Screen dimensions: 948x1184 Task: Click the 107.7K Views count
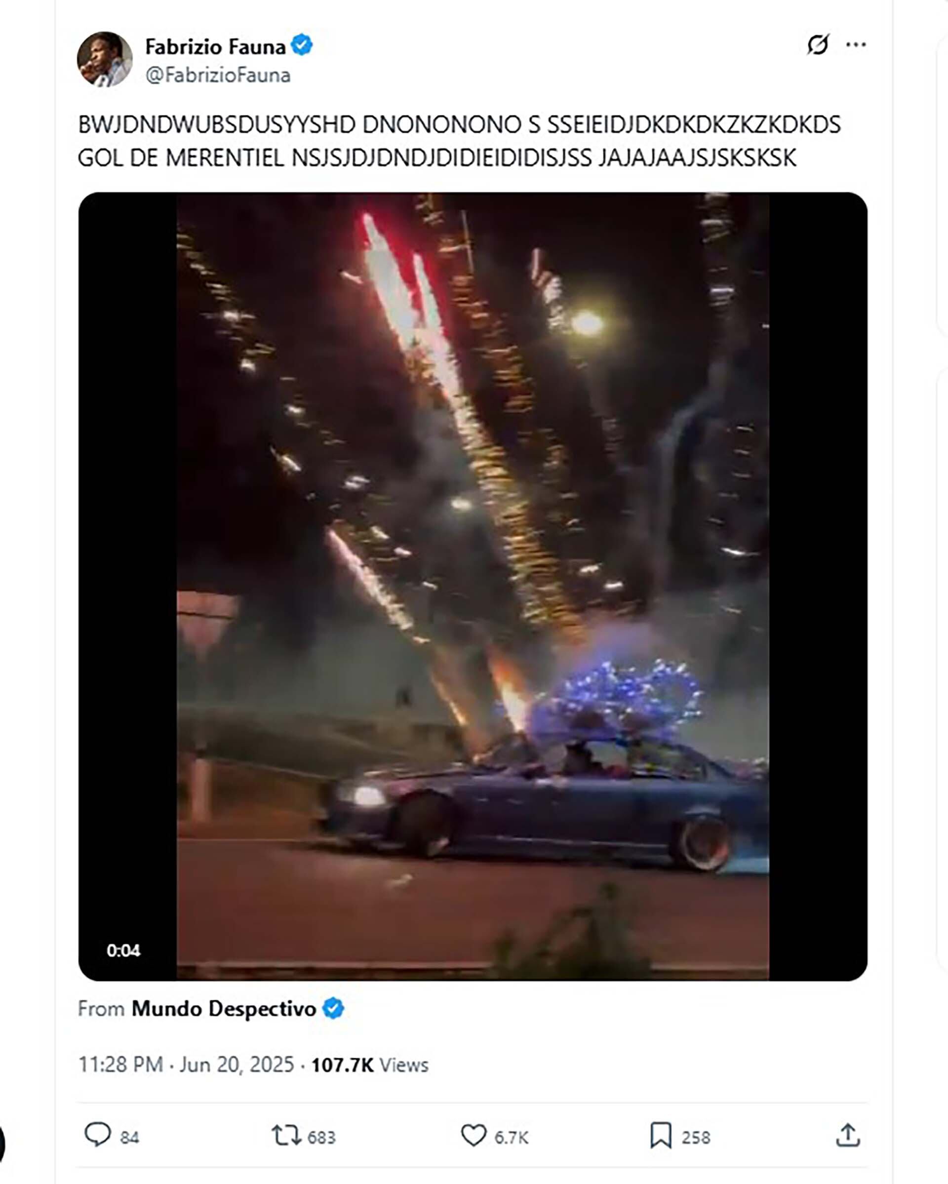[370, 1065]
